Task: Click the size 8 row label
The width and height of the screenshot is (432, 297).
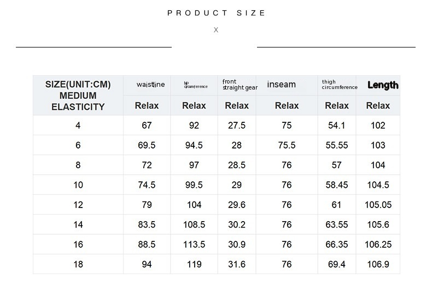Action: pyautogui.click(x=78, y=165)
